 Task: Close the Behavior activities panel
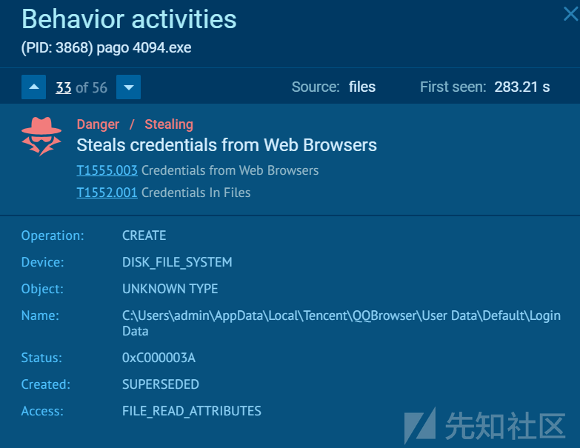[x=571, y=14]
